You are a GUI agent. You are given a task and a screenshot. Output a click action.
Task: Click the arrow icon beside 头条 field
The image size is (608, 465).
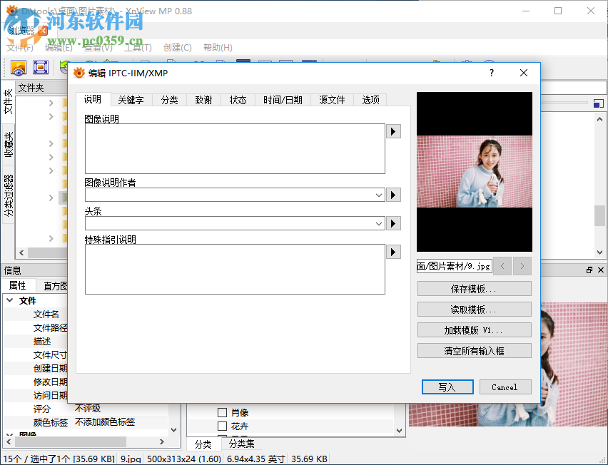coord(393,223)
